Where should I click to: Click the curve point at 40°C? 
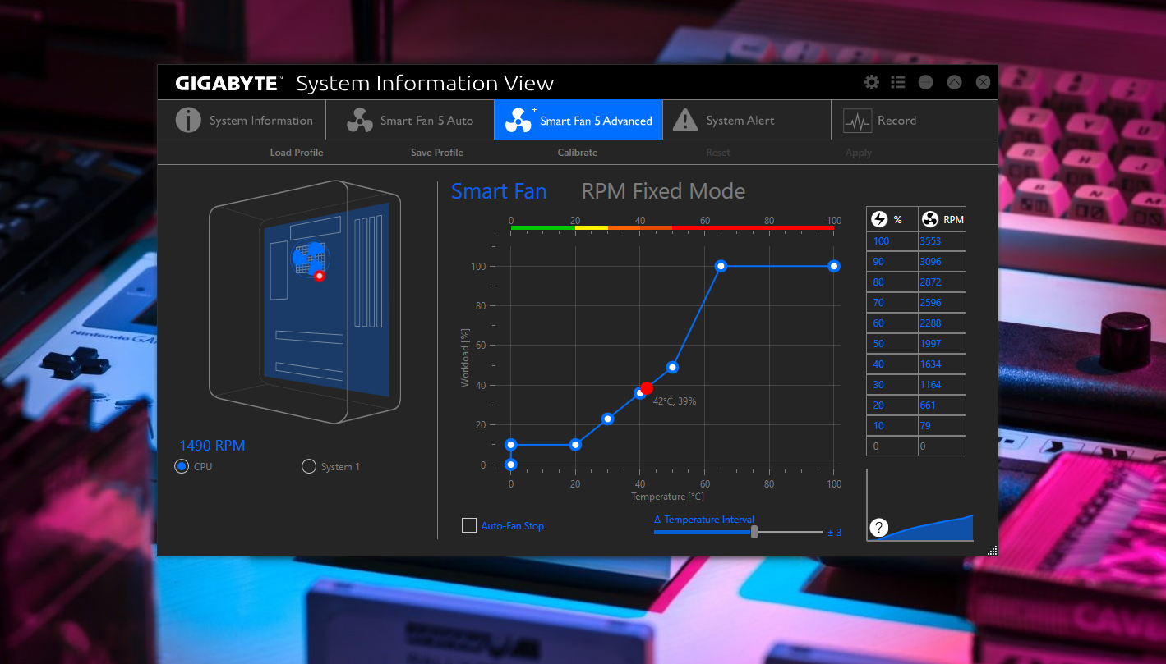(639, 393)
